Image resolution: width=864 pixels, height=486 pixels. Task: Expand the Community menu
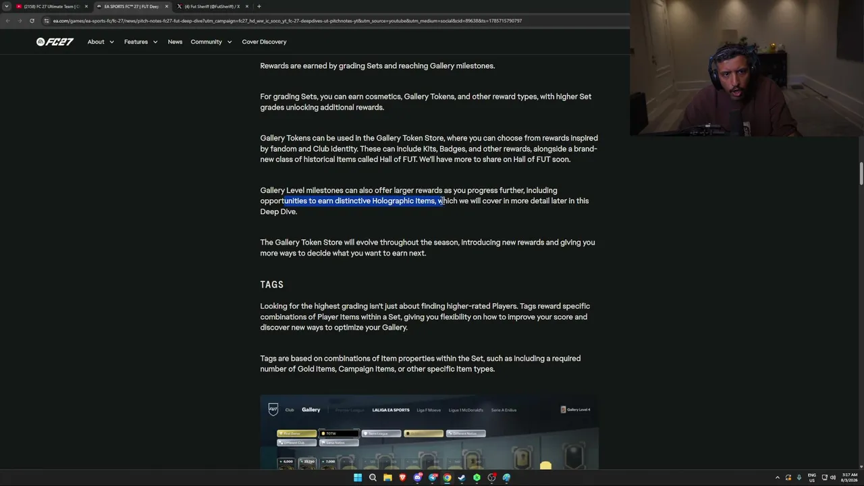(x=211, y=42)
